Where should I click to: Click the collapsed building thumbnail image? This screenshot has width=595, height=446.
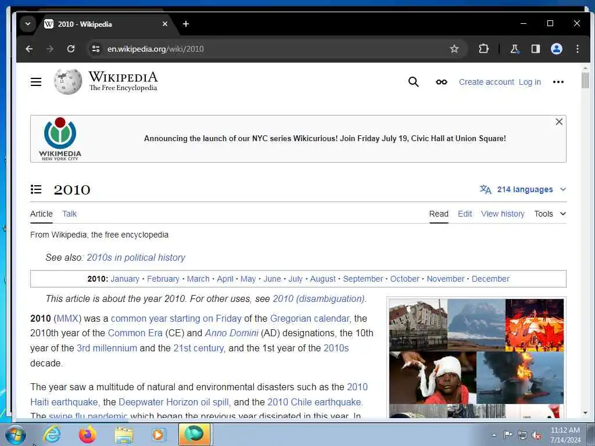pos(418,325)
